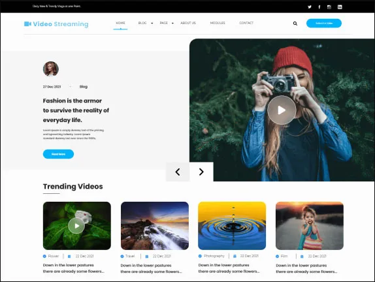375x282 pixels.
Task: Click calendar icon on Film card
Action: (x=302, y=257)
